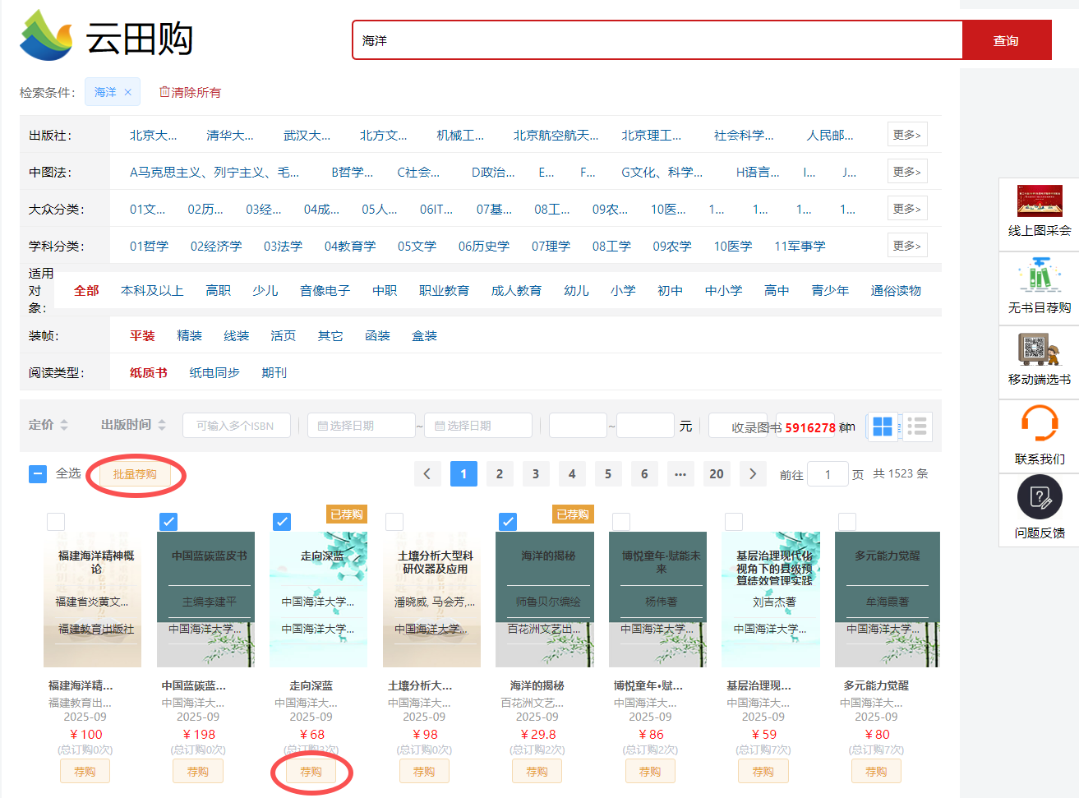Remove the 海洋 search filter tag
This screenshot has width=1079, height=798.
point(128,92)
